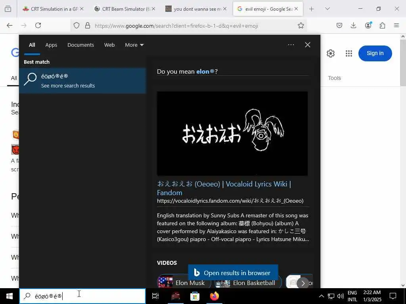Viewport: 406px width, 304px height.
Task: Open the tracking protection shield icon
Action: [77, 25]
